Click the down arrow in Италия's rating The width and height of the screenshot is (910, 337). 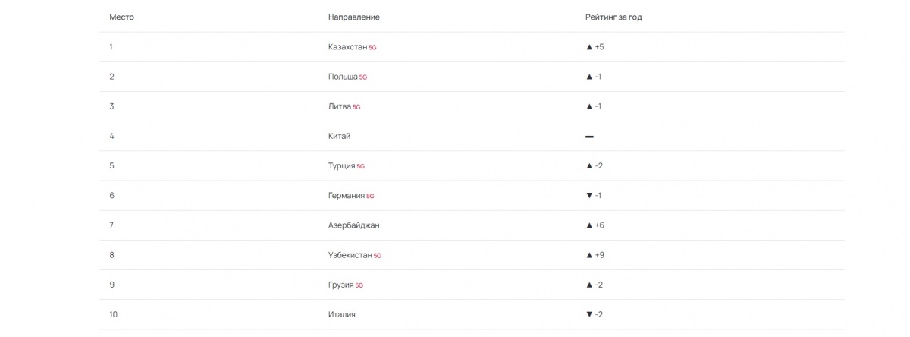click(589, 315)
